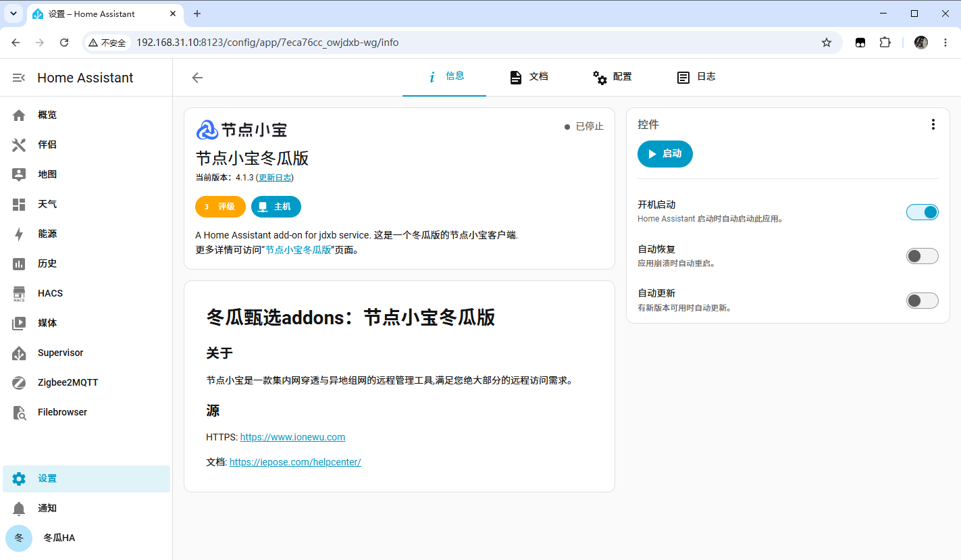Open the HACS store icon
The image size is (961, 560).
19,293
